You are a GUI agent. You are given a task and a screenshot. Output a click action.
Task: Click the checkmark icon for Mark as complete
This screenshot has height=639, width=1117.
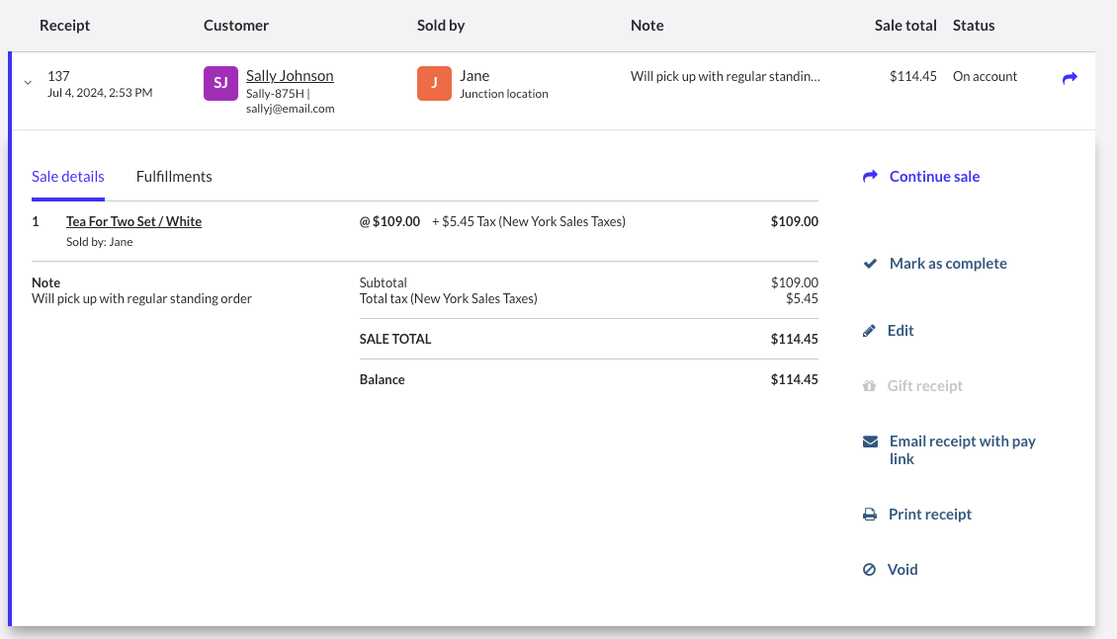pyautogui.click(x=870, y=264)
